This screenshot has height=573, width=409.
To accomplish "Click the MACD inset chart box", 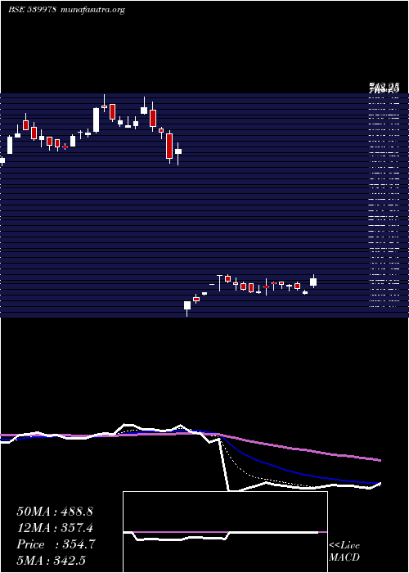I will pos(225,532).
